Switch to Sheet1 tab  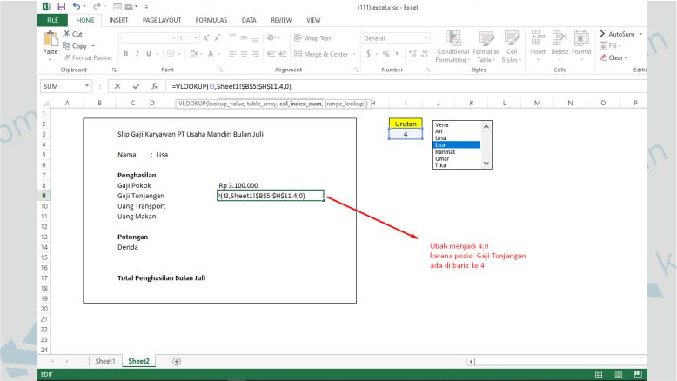(x=105, y=360)
